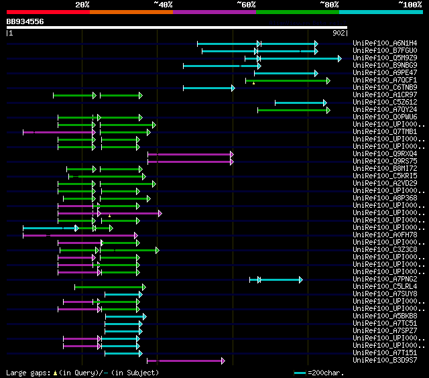This screenshot has height=378, width=429.
Task: Click the yellow query-gap marker under UniRef100_A7QCF1 bar
Action: (253, 83)
